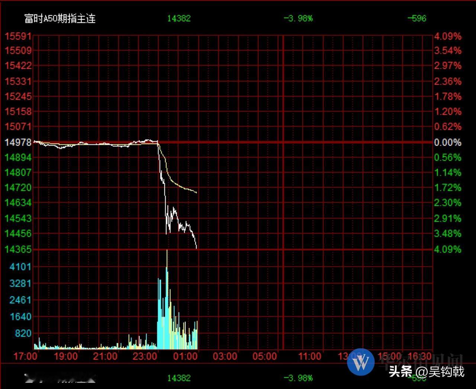476x389 pixels.
Task: Click the 0.00% baseline percent label
Action: tap(448, 142)
